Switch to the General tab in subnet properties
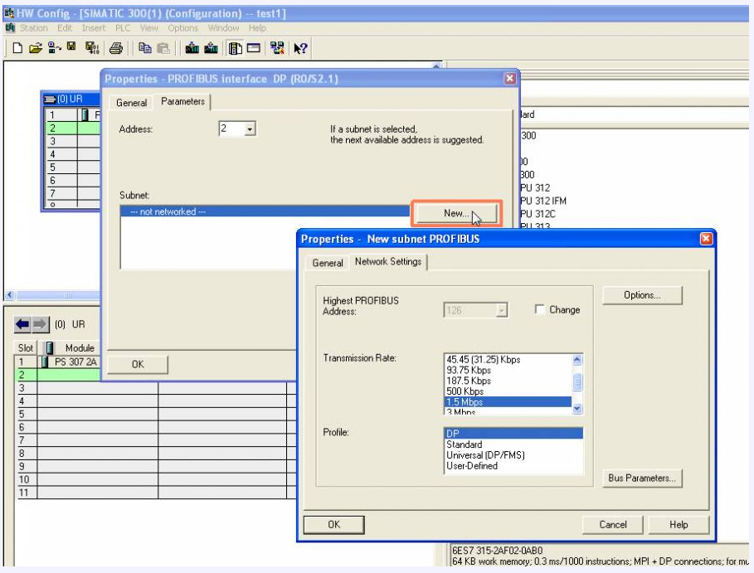 pos(327,263)
